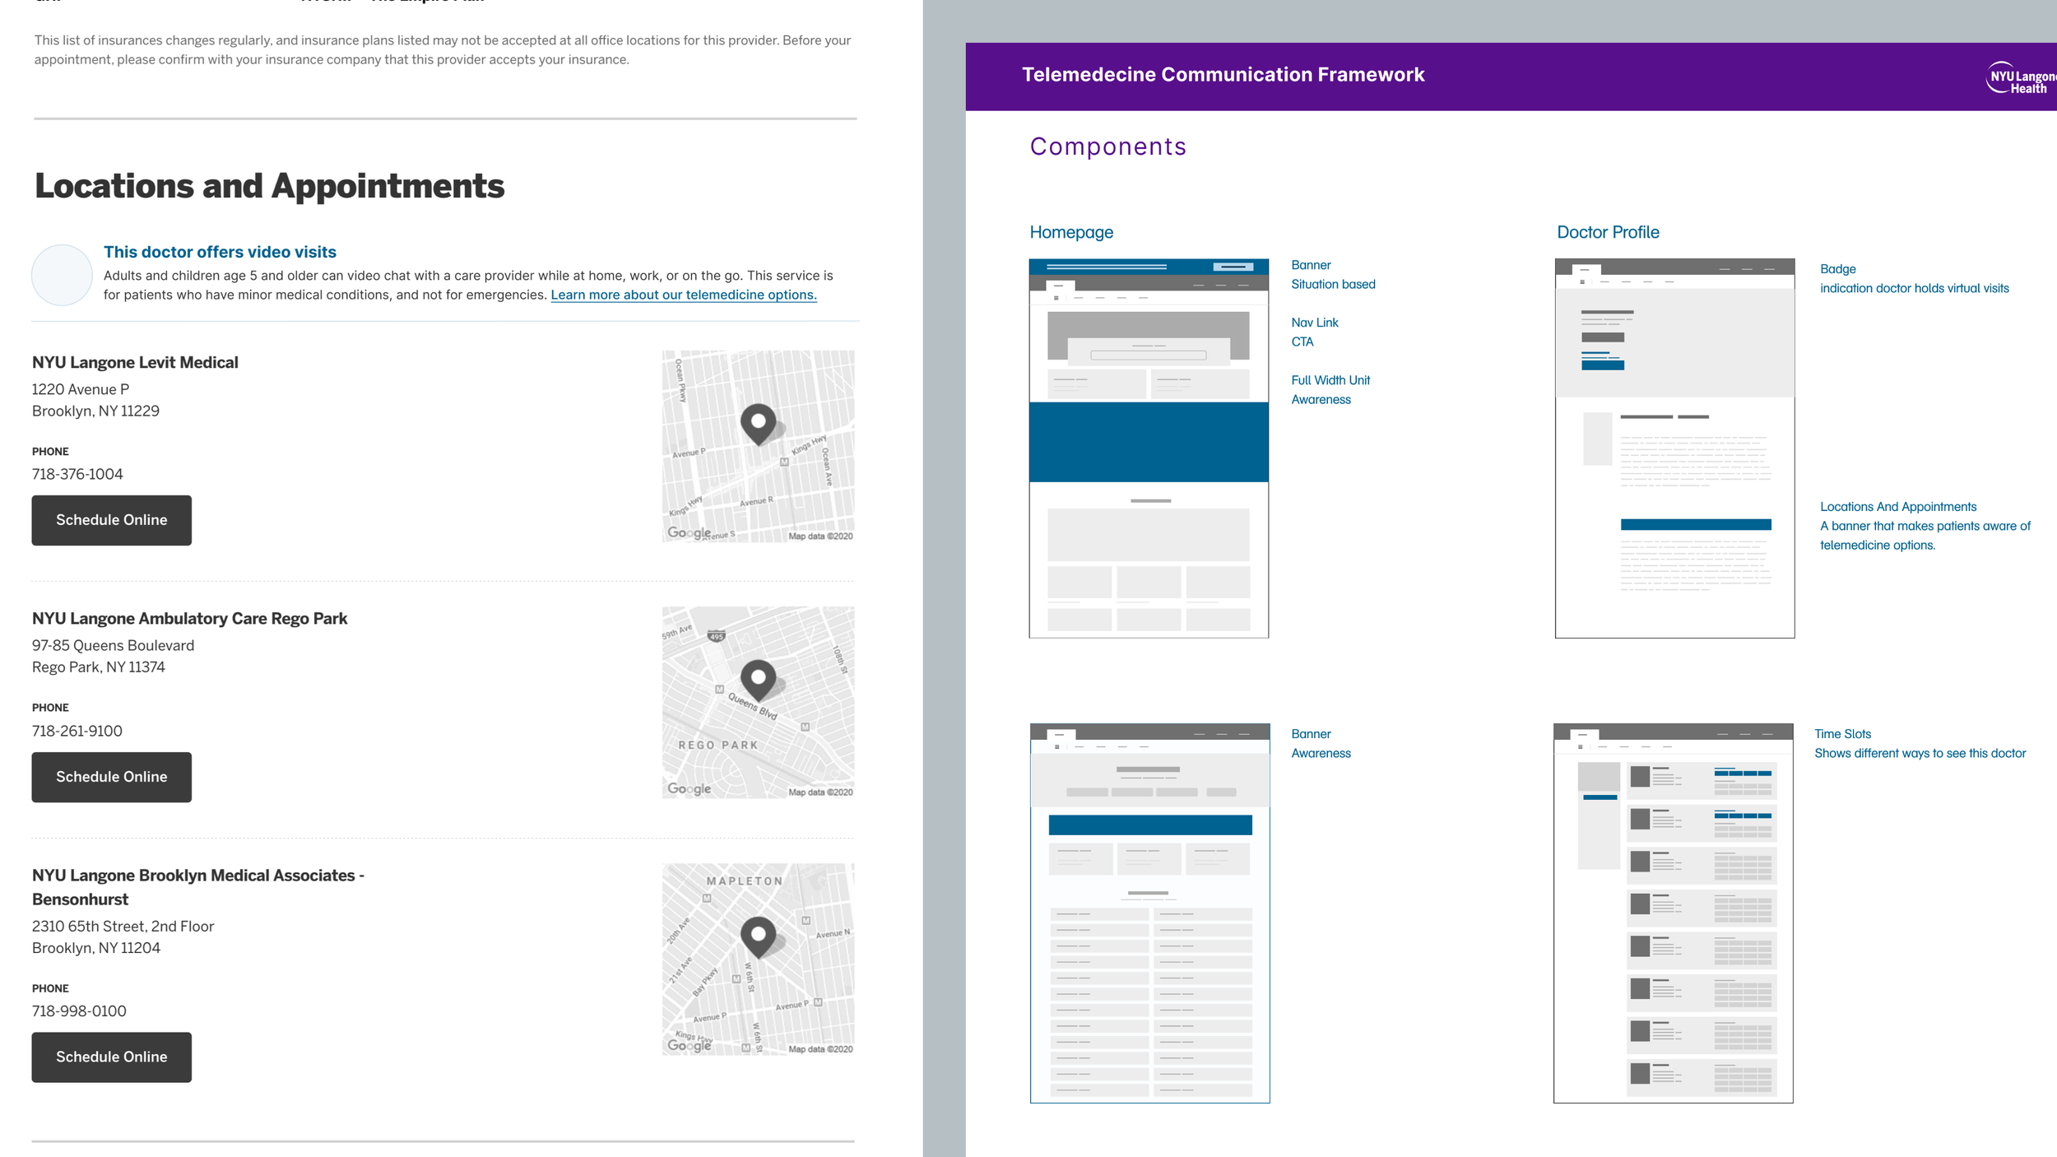Viewport: 2057px width, 1157px height.
Task: Click the Telemedecine Communication Framework title
Action: 1223,75
